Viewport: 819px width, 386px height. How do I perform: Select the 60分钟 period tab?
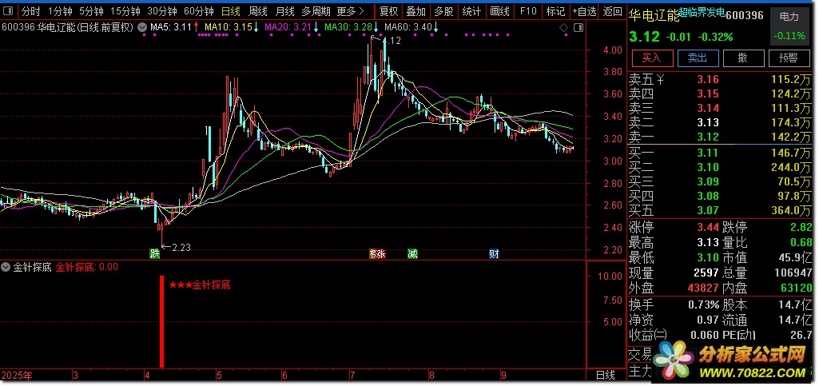(199, 11)
